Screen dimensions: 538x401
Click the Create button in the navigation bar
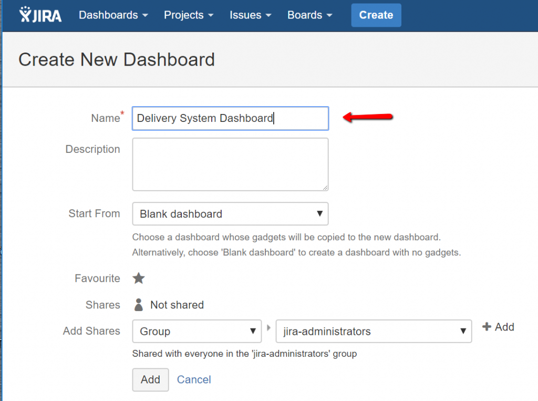tap(376, 15)
